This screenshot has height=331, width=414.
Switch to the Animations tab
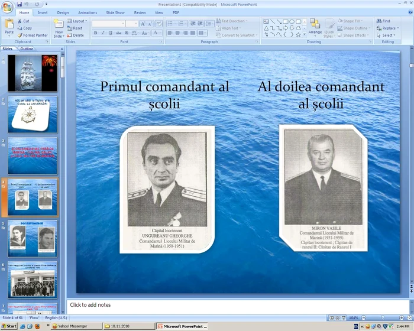(88, 12)
